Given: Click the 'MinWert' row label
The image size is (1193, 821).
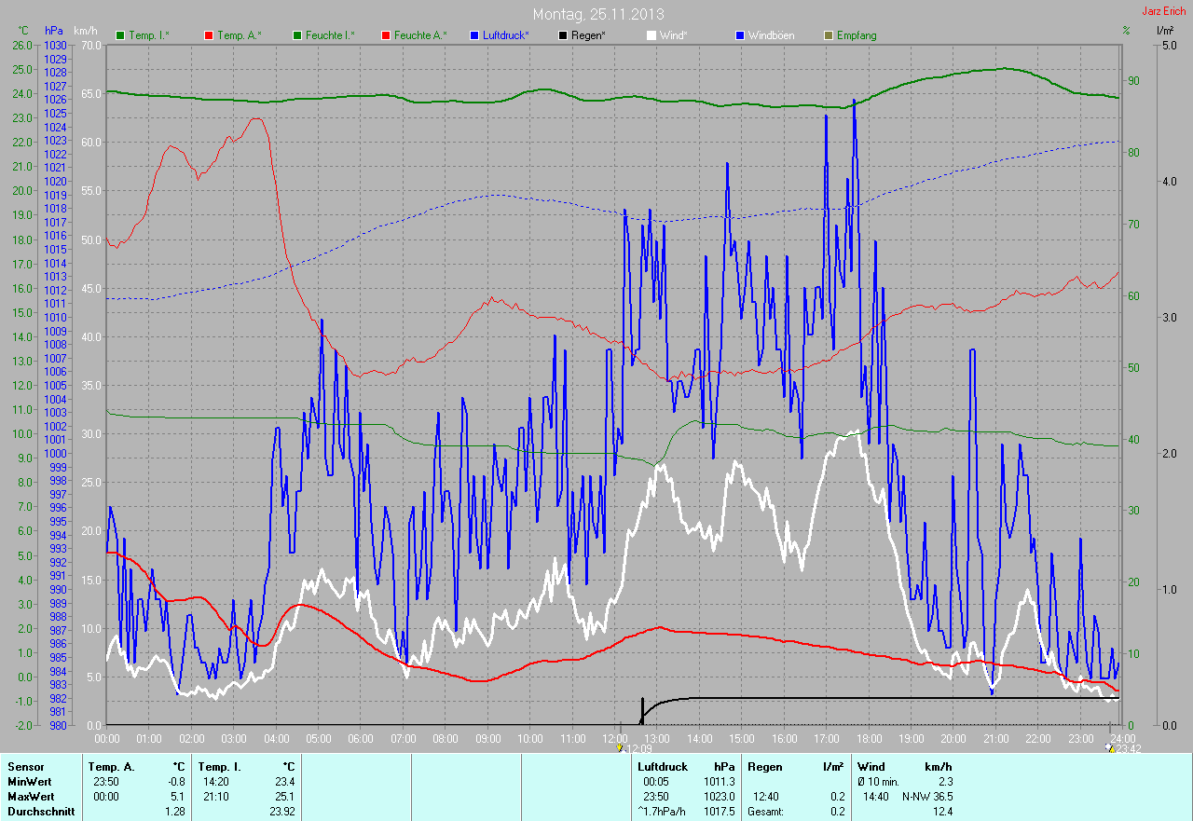Looking at the screenshot, I should pos(29,782).
